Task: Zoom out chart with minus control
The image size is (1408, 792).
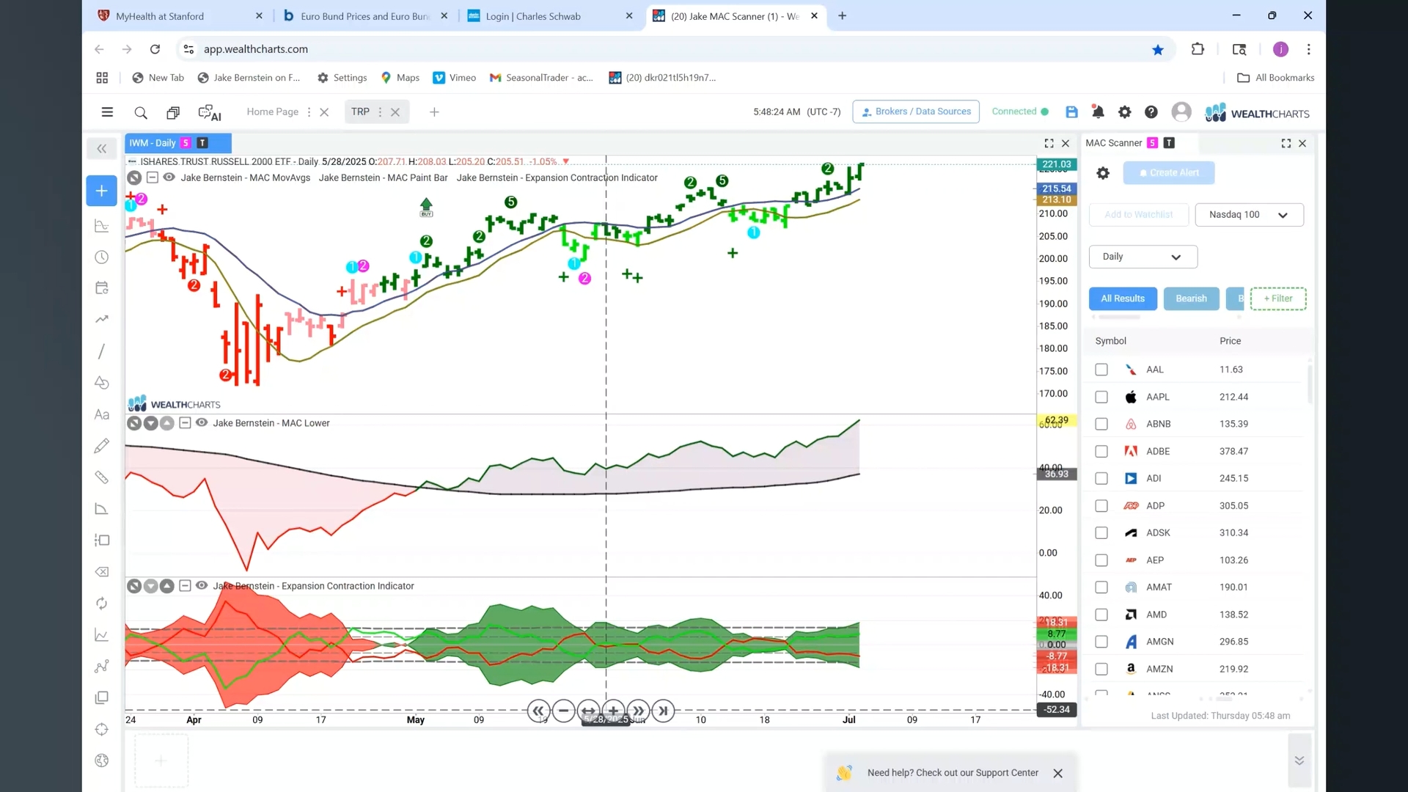Action: [x=563, y=711]
